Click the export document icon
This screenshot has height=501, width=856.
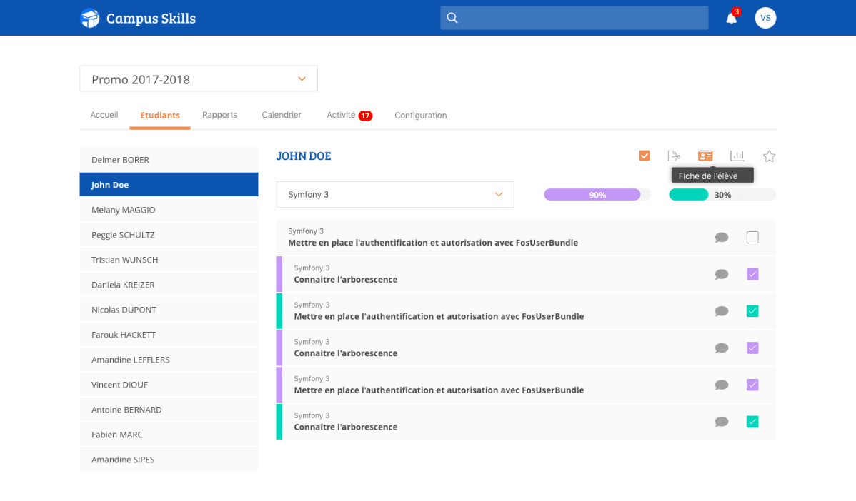click(675, 156)
